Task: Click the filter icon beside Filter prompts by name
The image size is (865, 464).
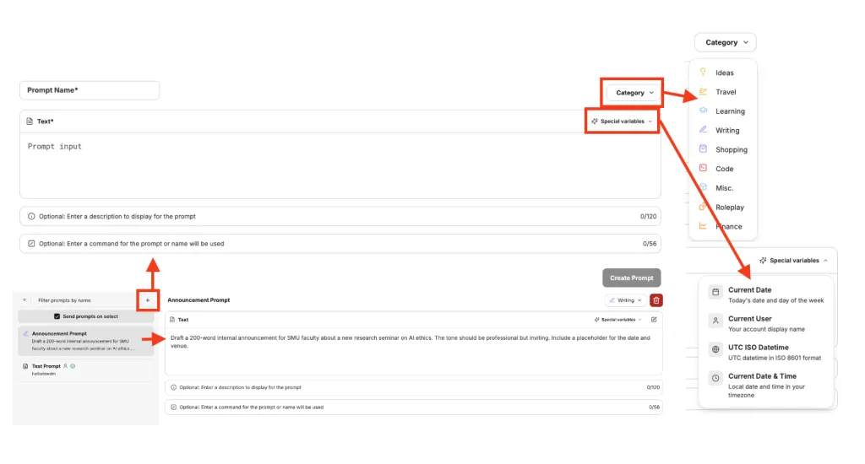Action: [x=24, y=300]
